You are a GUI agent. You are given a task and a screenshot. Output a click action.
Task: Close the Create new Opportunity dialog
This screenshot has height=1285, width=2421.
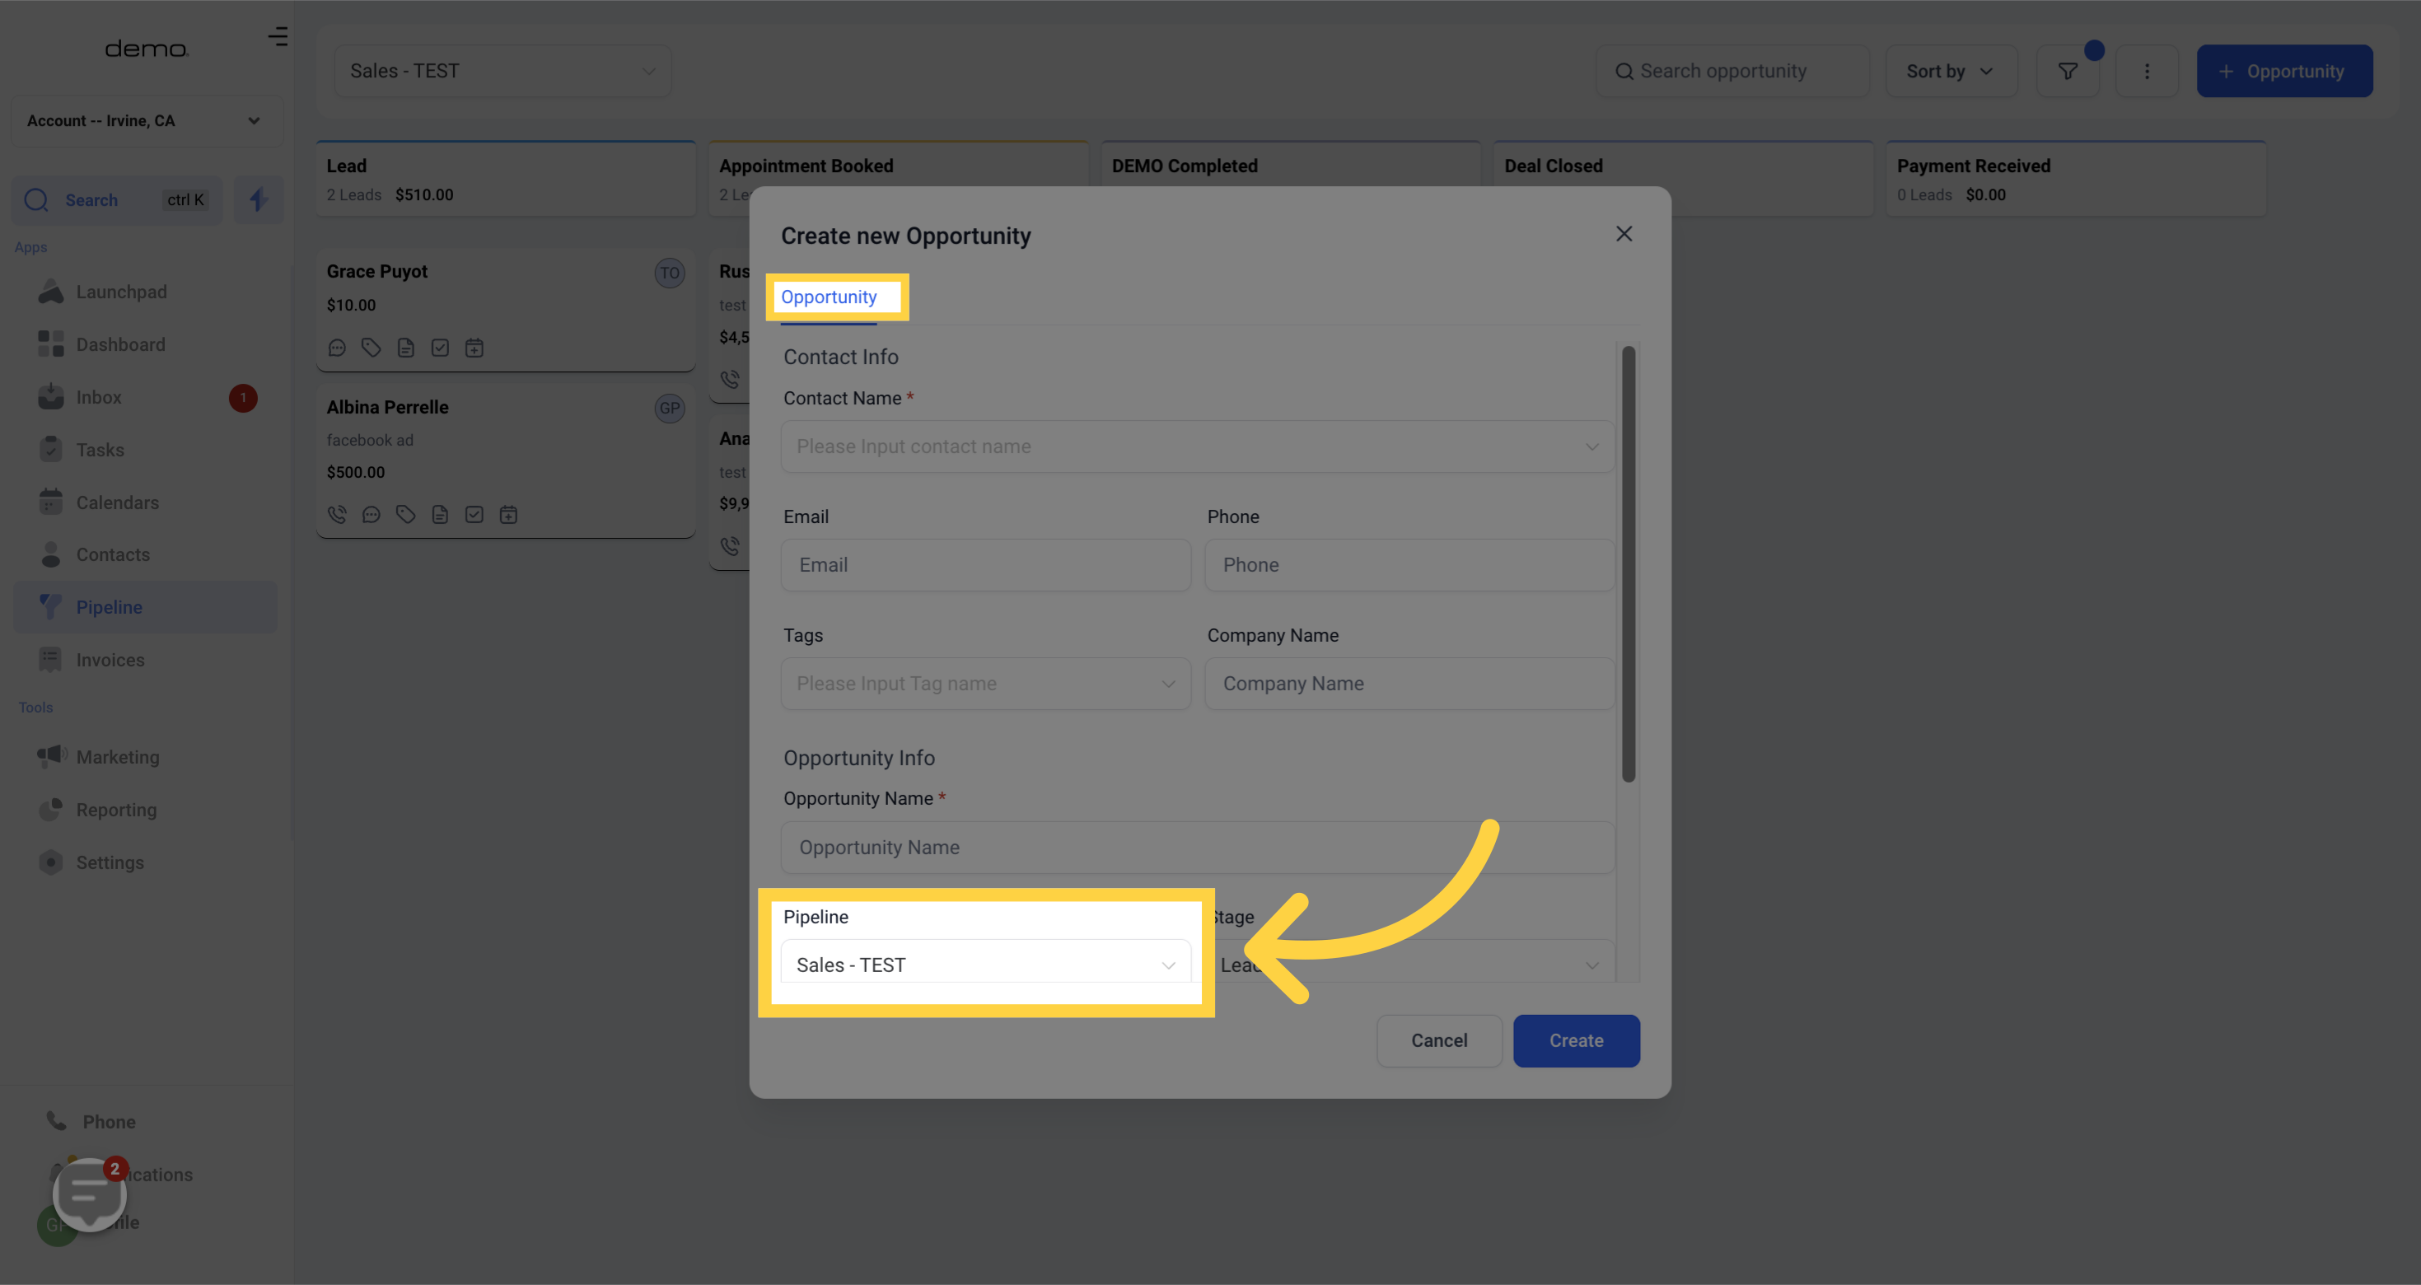point(1623,234)
